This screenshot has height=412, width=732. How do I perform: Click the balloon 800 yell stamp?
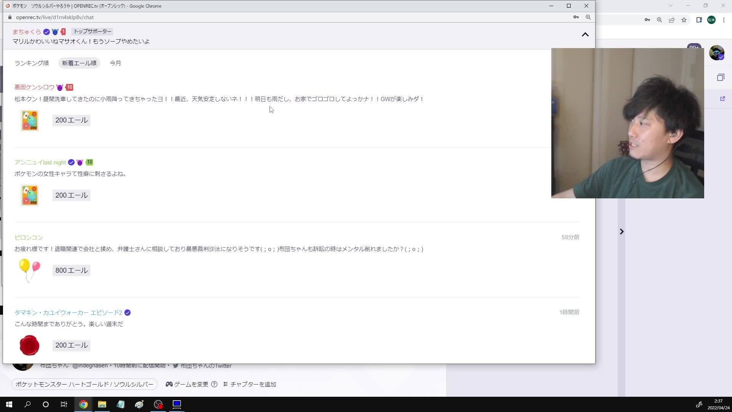click(x=30, y=270)
